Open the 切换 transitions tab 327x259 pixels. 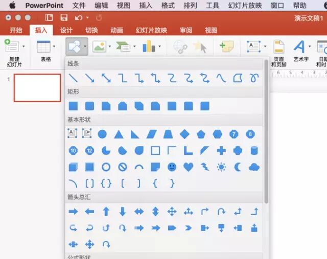tap(91, 31)
